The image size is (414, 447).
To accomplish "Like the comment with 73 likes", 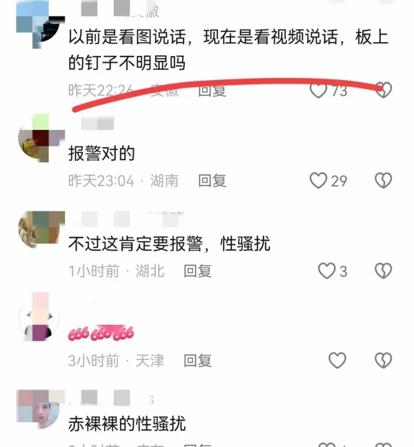I will [318, 91].
